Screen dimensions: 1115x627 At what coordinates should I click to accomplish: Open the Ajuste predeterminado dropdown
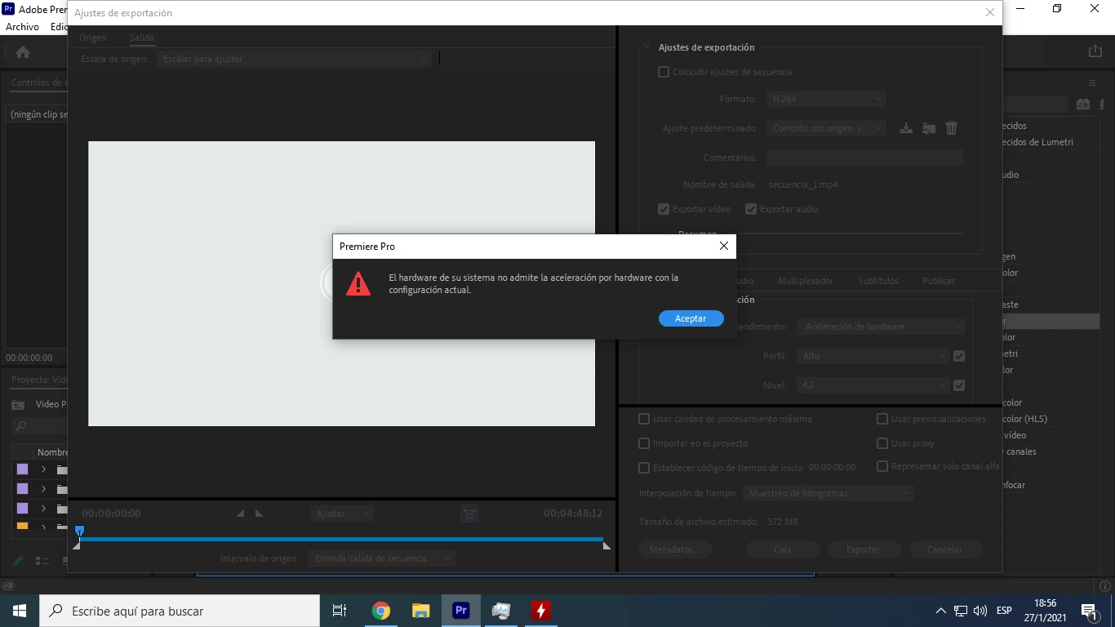point(826,128)
